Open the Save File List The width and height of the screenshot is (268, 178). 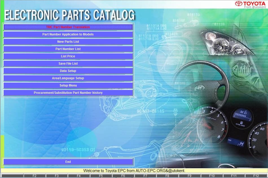(68, 64)
